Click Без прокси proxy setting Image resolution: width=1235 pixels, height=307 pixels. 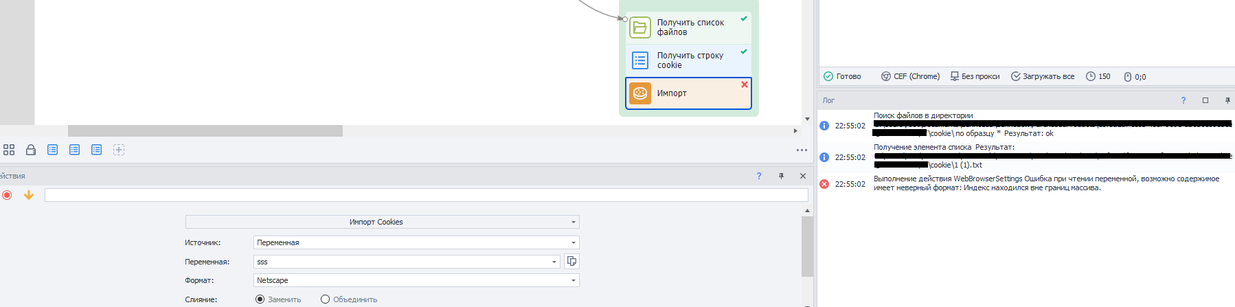point(975,76)
